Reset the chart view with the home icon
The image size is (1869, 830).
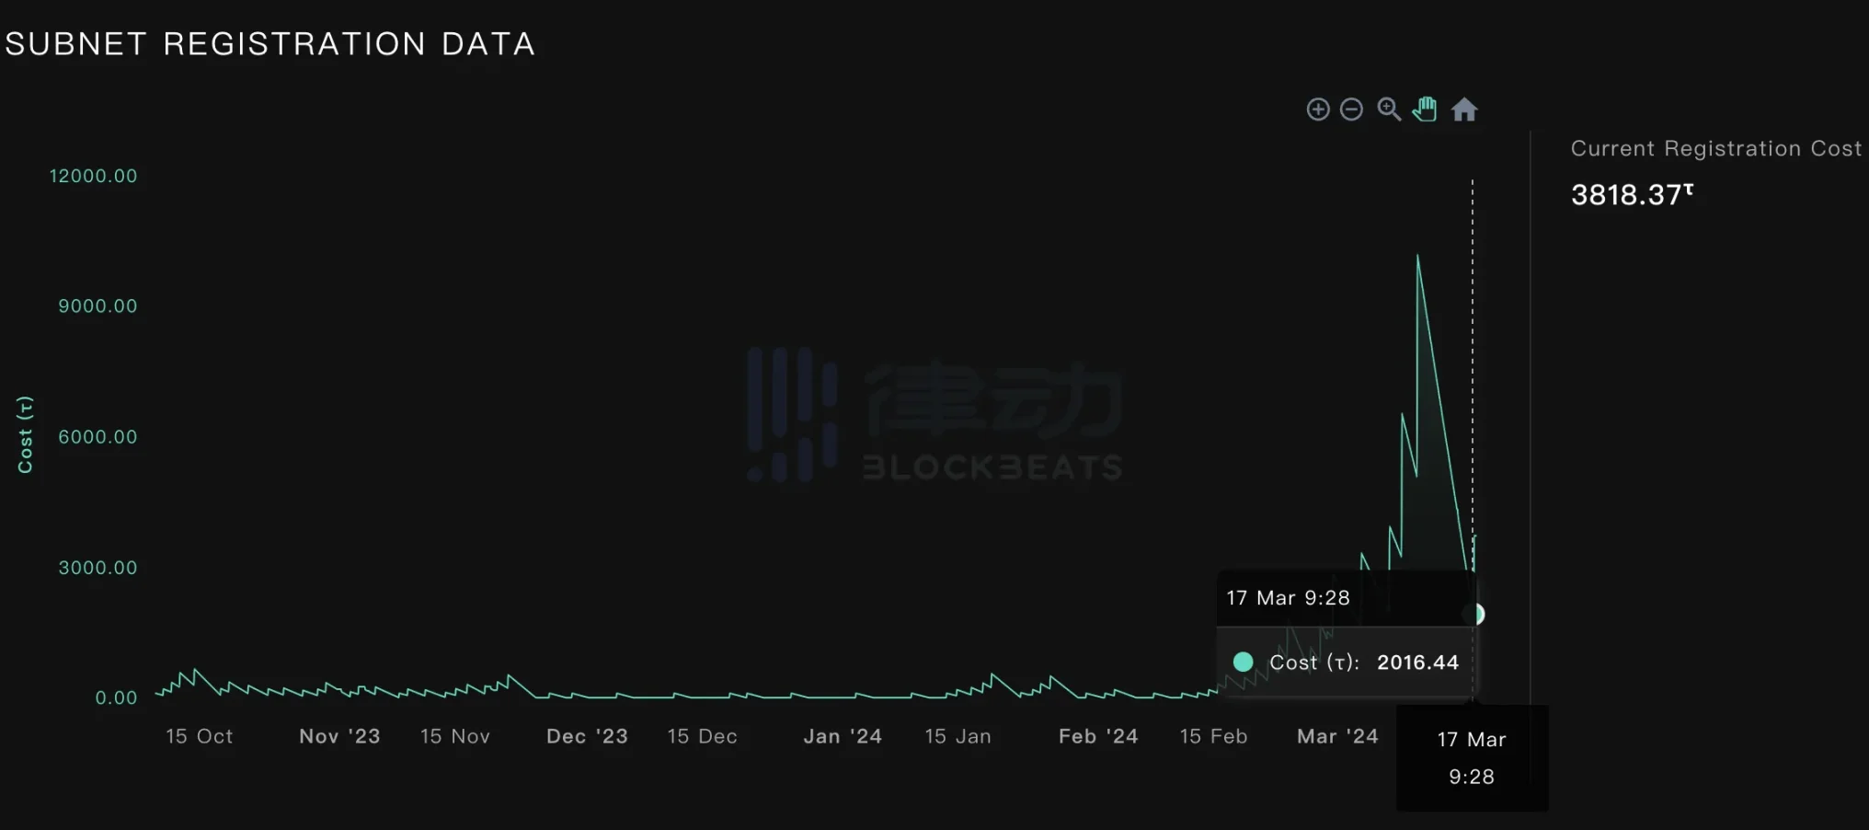[x=1465, y=109]
